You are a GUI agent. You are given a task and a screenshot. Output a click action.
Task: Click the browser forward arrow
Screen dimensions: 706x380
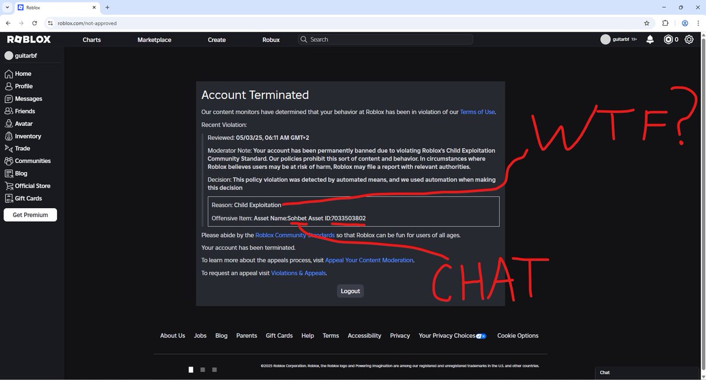(22, 23)
